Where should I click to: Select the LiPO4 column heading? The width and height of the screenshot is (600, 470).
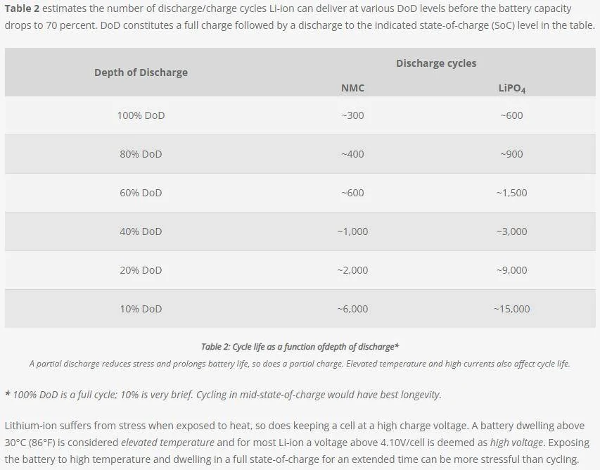pyautogui.click(x=511, y=89)
